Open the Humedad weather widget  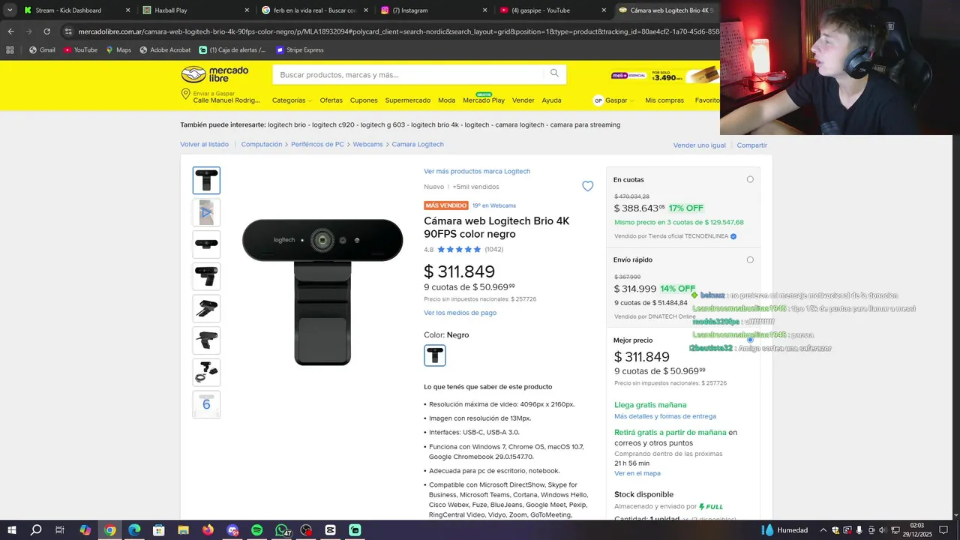click(x=784, y=530)
